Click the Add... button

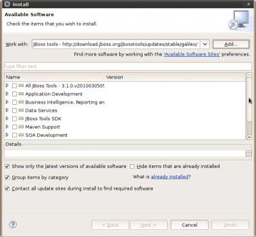point(231,44)
